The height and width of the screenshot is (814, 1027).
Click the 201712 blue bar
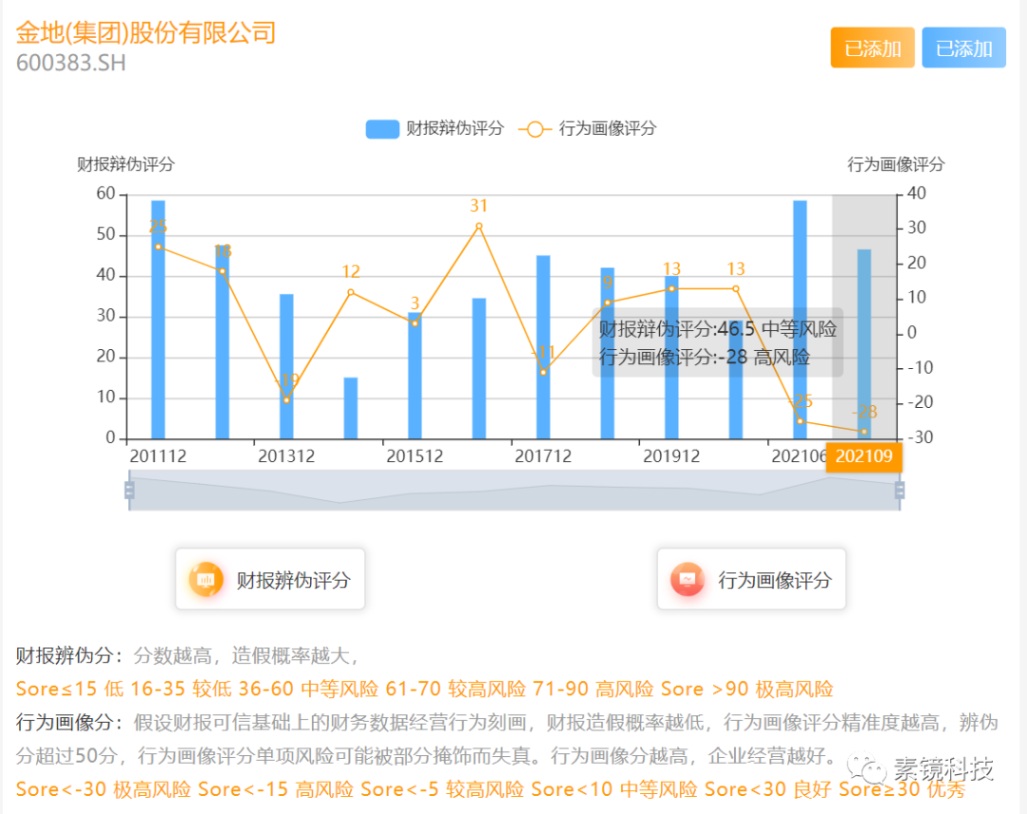click(x=543, y=347)
